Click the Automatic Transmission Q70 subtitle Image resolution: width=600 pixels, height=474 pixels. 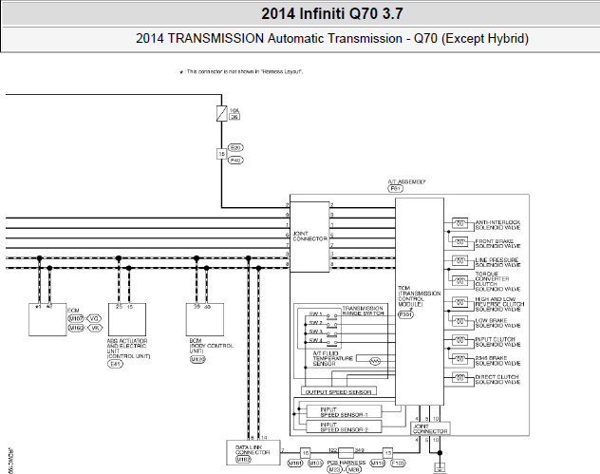pos(332,39)
